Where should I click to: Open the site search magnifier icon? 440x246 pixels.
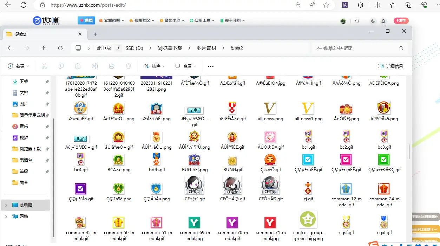click(357, 21)
